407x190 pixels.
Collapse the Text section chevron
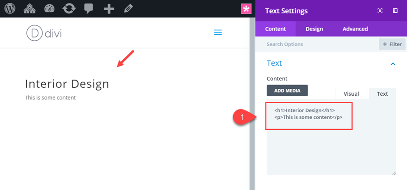(393, 63)
